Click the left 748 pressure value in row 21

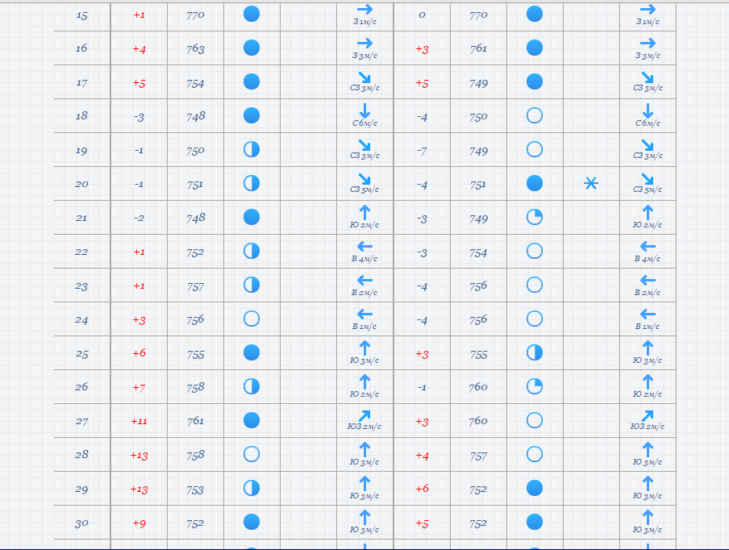tap(195, 218)
